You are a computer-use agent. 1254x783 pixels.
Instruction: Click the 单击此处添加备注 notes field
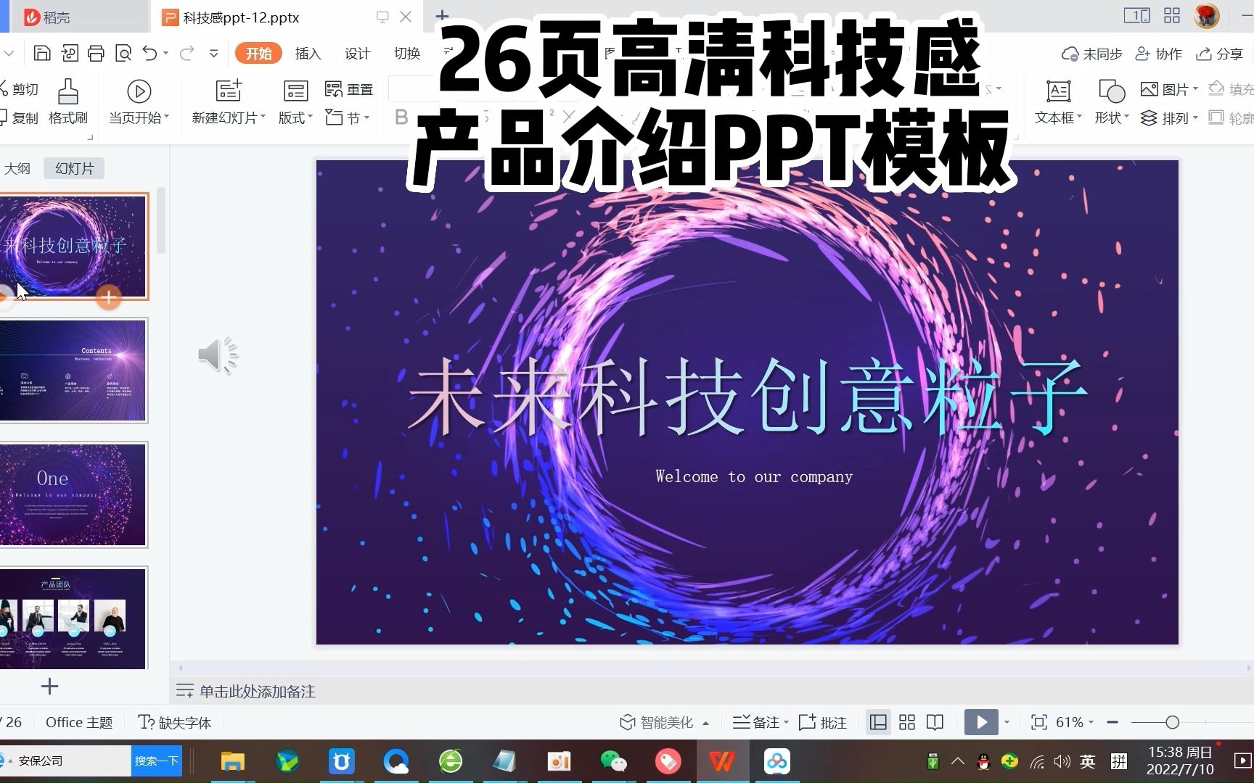pyautogui.click(x=257, y=691)
